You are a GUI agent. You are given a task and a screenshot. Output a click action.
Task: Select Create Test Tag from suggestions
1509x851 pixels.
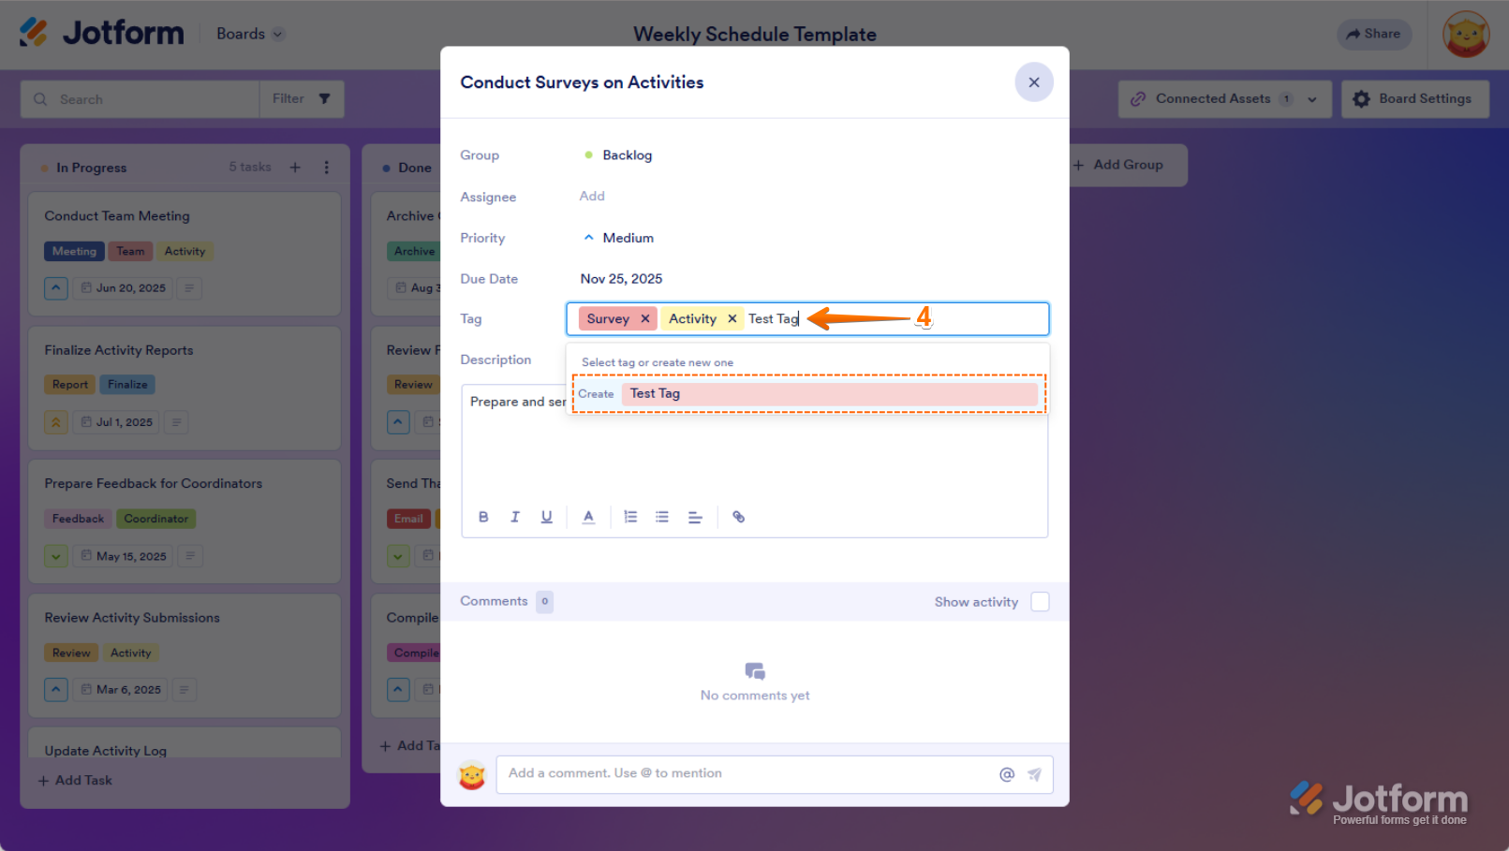[x=807, y=393]
